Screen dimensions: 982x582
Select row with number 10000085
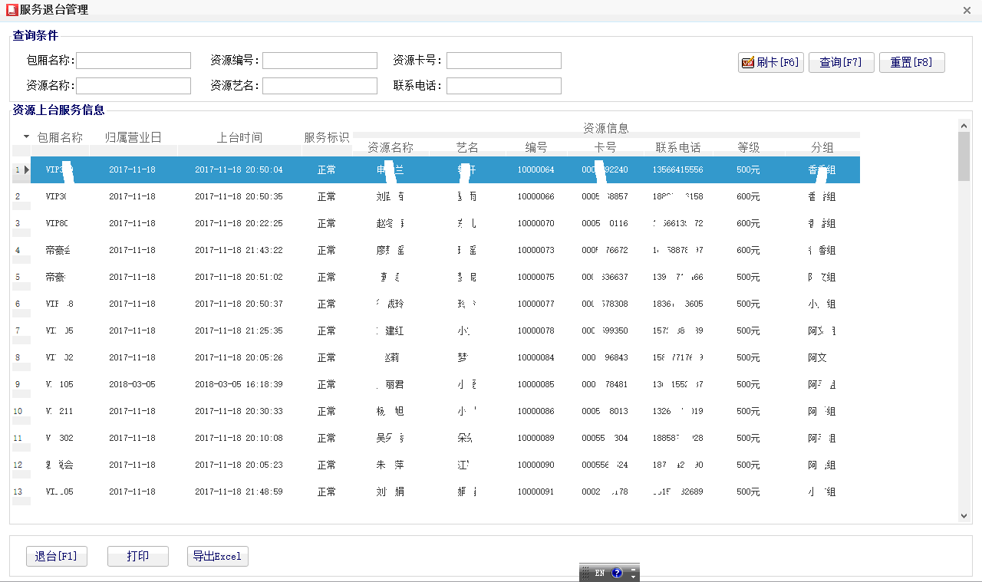(x=436, y=384)
